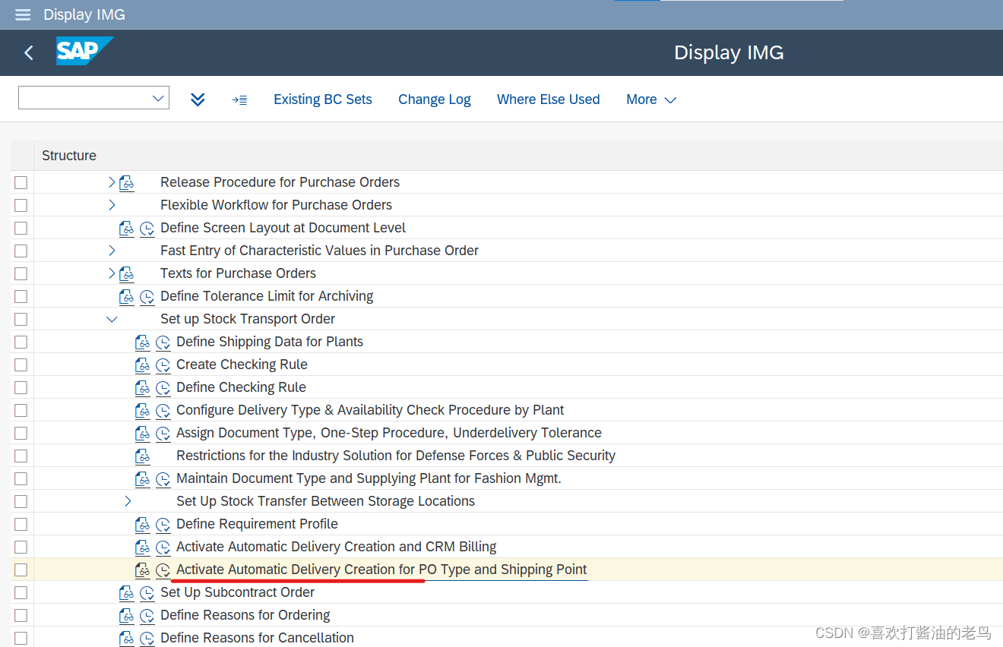Select checkbox for Define Requirement Profile row
This screenshot has width=1003, height=647.
pos(21,524)
